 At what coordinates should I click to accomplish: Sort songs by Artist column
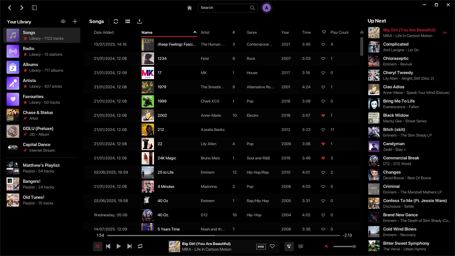205,32
